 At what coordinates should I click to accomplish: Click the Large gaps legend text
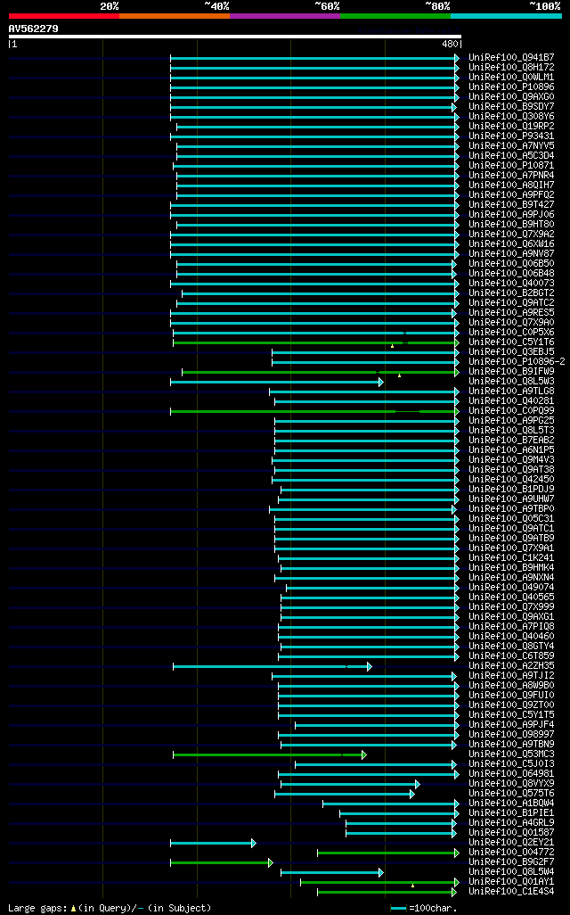pyautogui.click(x=110, y=908)
